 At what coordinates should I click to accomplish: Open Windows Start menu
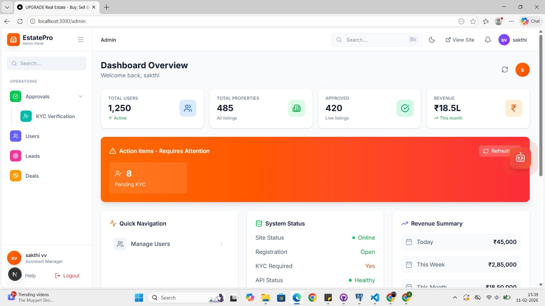(x=139, y=298)
